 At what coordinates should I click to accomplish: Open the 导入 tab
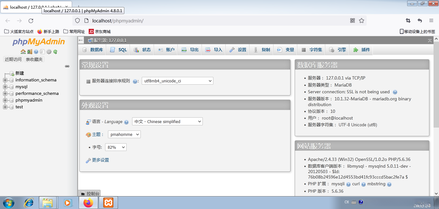[x=214, y=50]
